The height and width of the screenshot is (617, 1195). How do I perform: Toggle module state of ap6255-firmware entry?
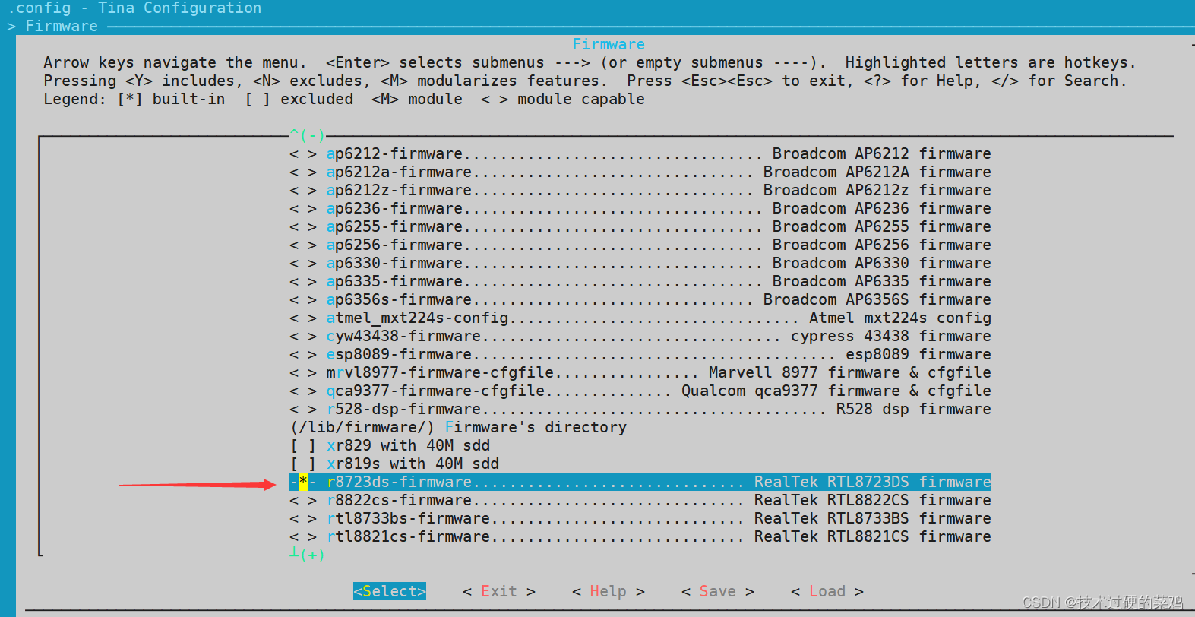(x=302, y=227)
